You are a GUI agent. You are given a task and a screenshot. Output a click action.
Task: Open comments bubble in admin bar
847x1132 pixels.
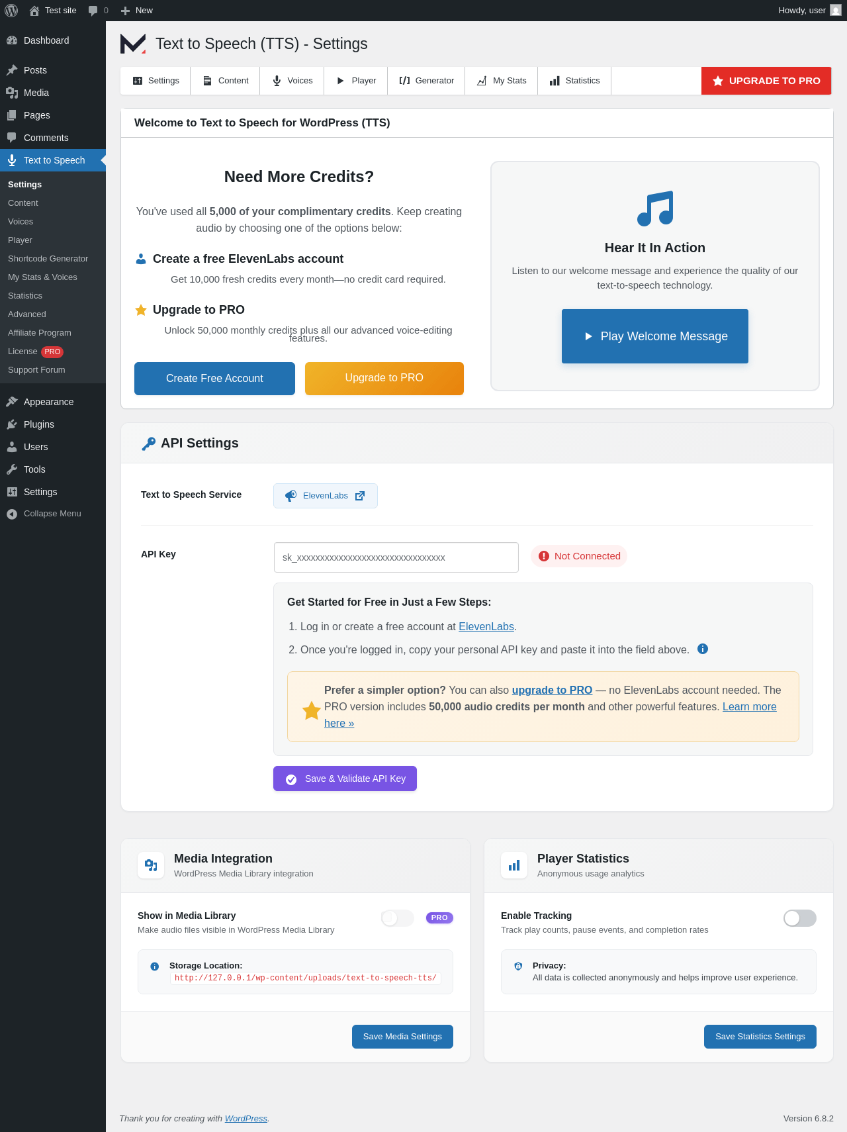pos(98,11)
